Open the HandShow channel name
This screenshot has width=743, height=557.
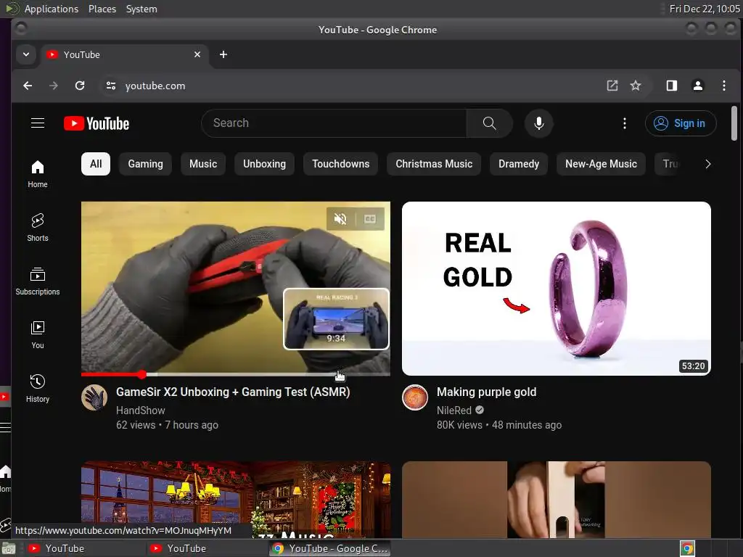click(x=141, y=410)
